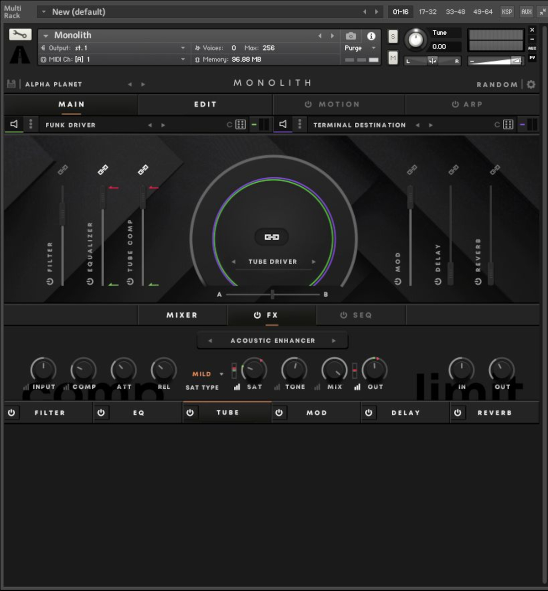
Task: Switch to the MAIN tab
Action: pos(71,105)
